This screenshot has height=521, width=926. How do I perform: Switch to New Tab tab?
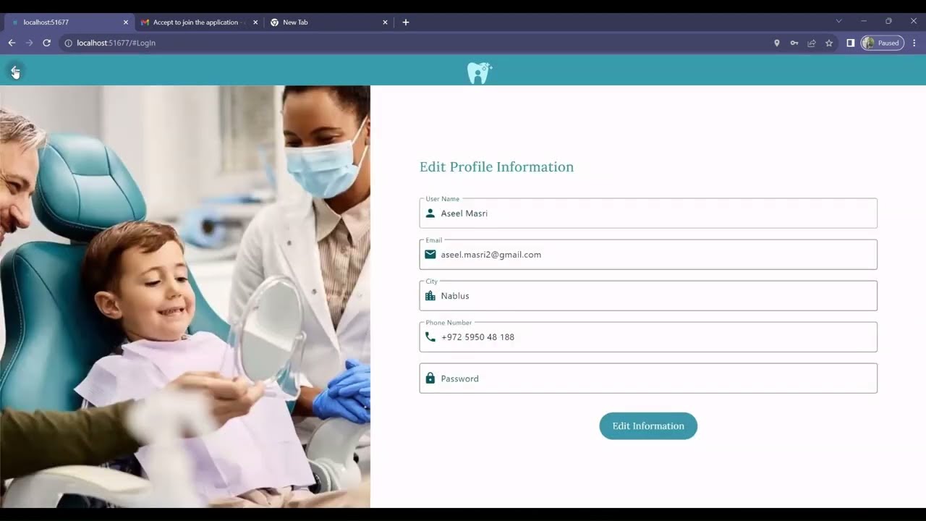click(x=328, y=22)
